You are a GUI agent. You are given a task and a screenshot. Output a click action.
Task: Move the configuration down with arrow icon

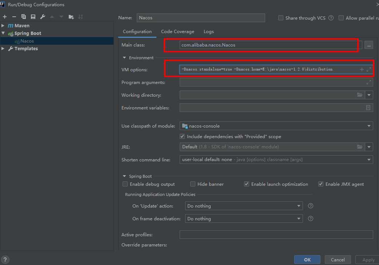click(x=61, y=17)
